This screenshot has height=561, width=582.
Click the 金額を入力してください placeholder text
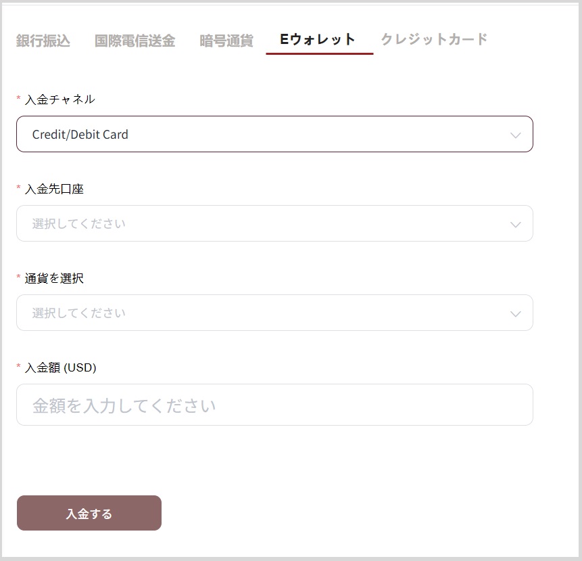pos(124,405)
